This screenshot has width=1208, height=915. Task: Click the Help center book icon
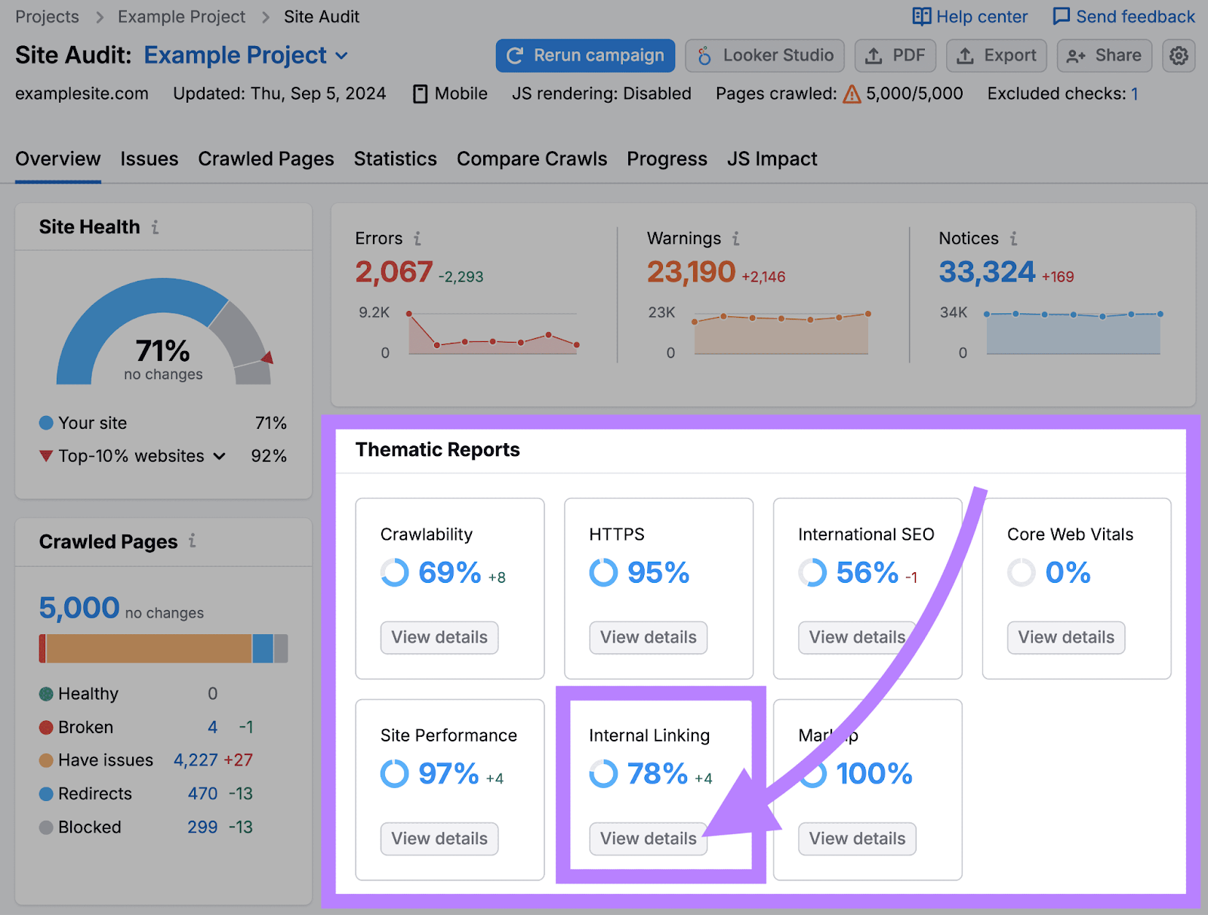pyautogui.click(x=922, y=17)
